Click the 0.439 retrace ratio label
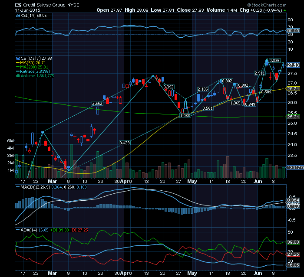The image size is (304, 277). (125, 143)
